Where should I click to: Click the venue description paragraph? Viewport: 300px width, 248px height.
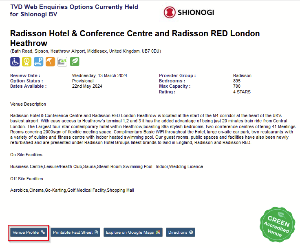(153, 129)
